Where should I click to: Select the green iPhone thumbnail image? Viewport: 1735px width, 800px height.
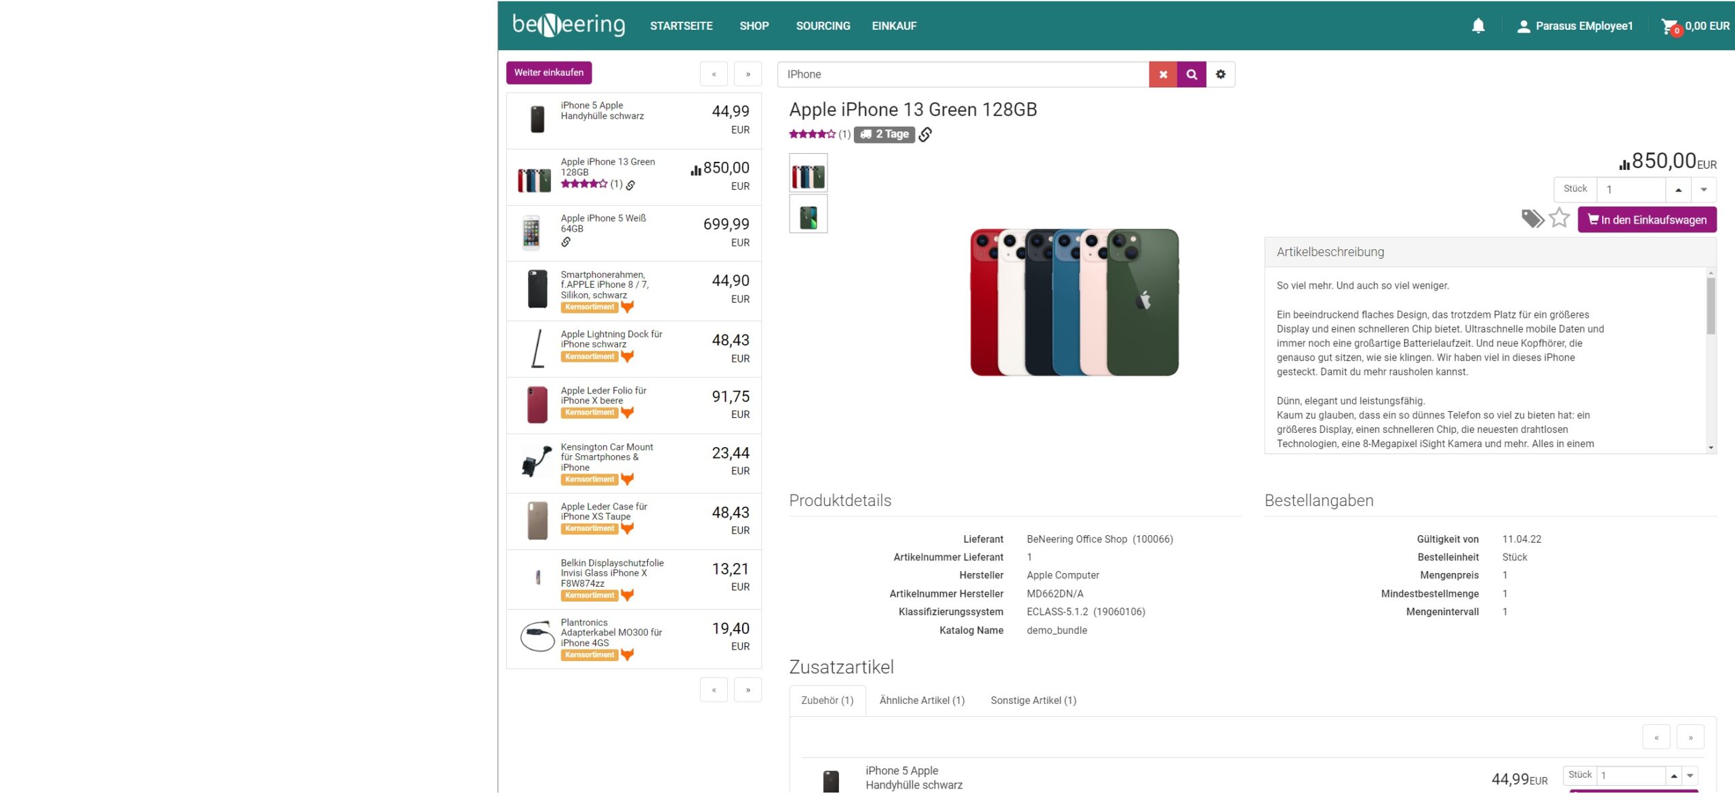pyautogui.click(x=809, y=214)
